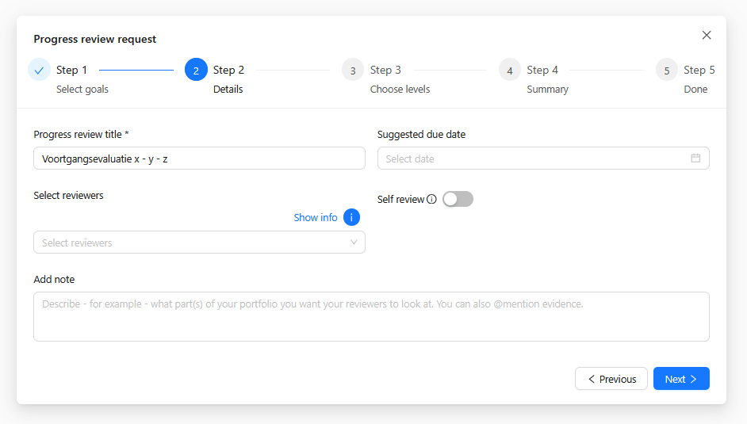Open the Suggested due date picker field

coord(543,159)
